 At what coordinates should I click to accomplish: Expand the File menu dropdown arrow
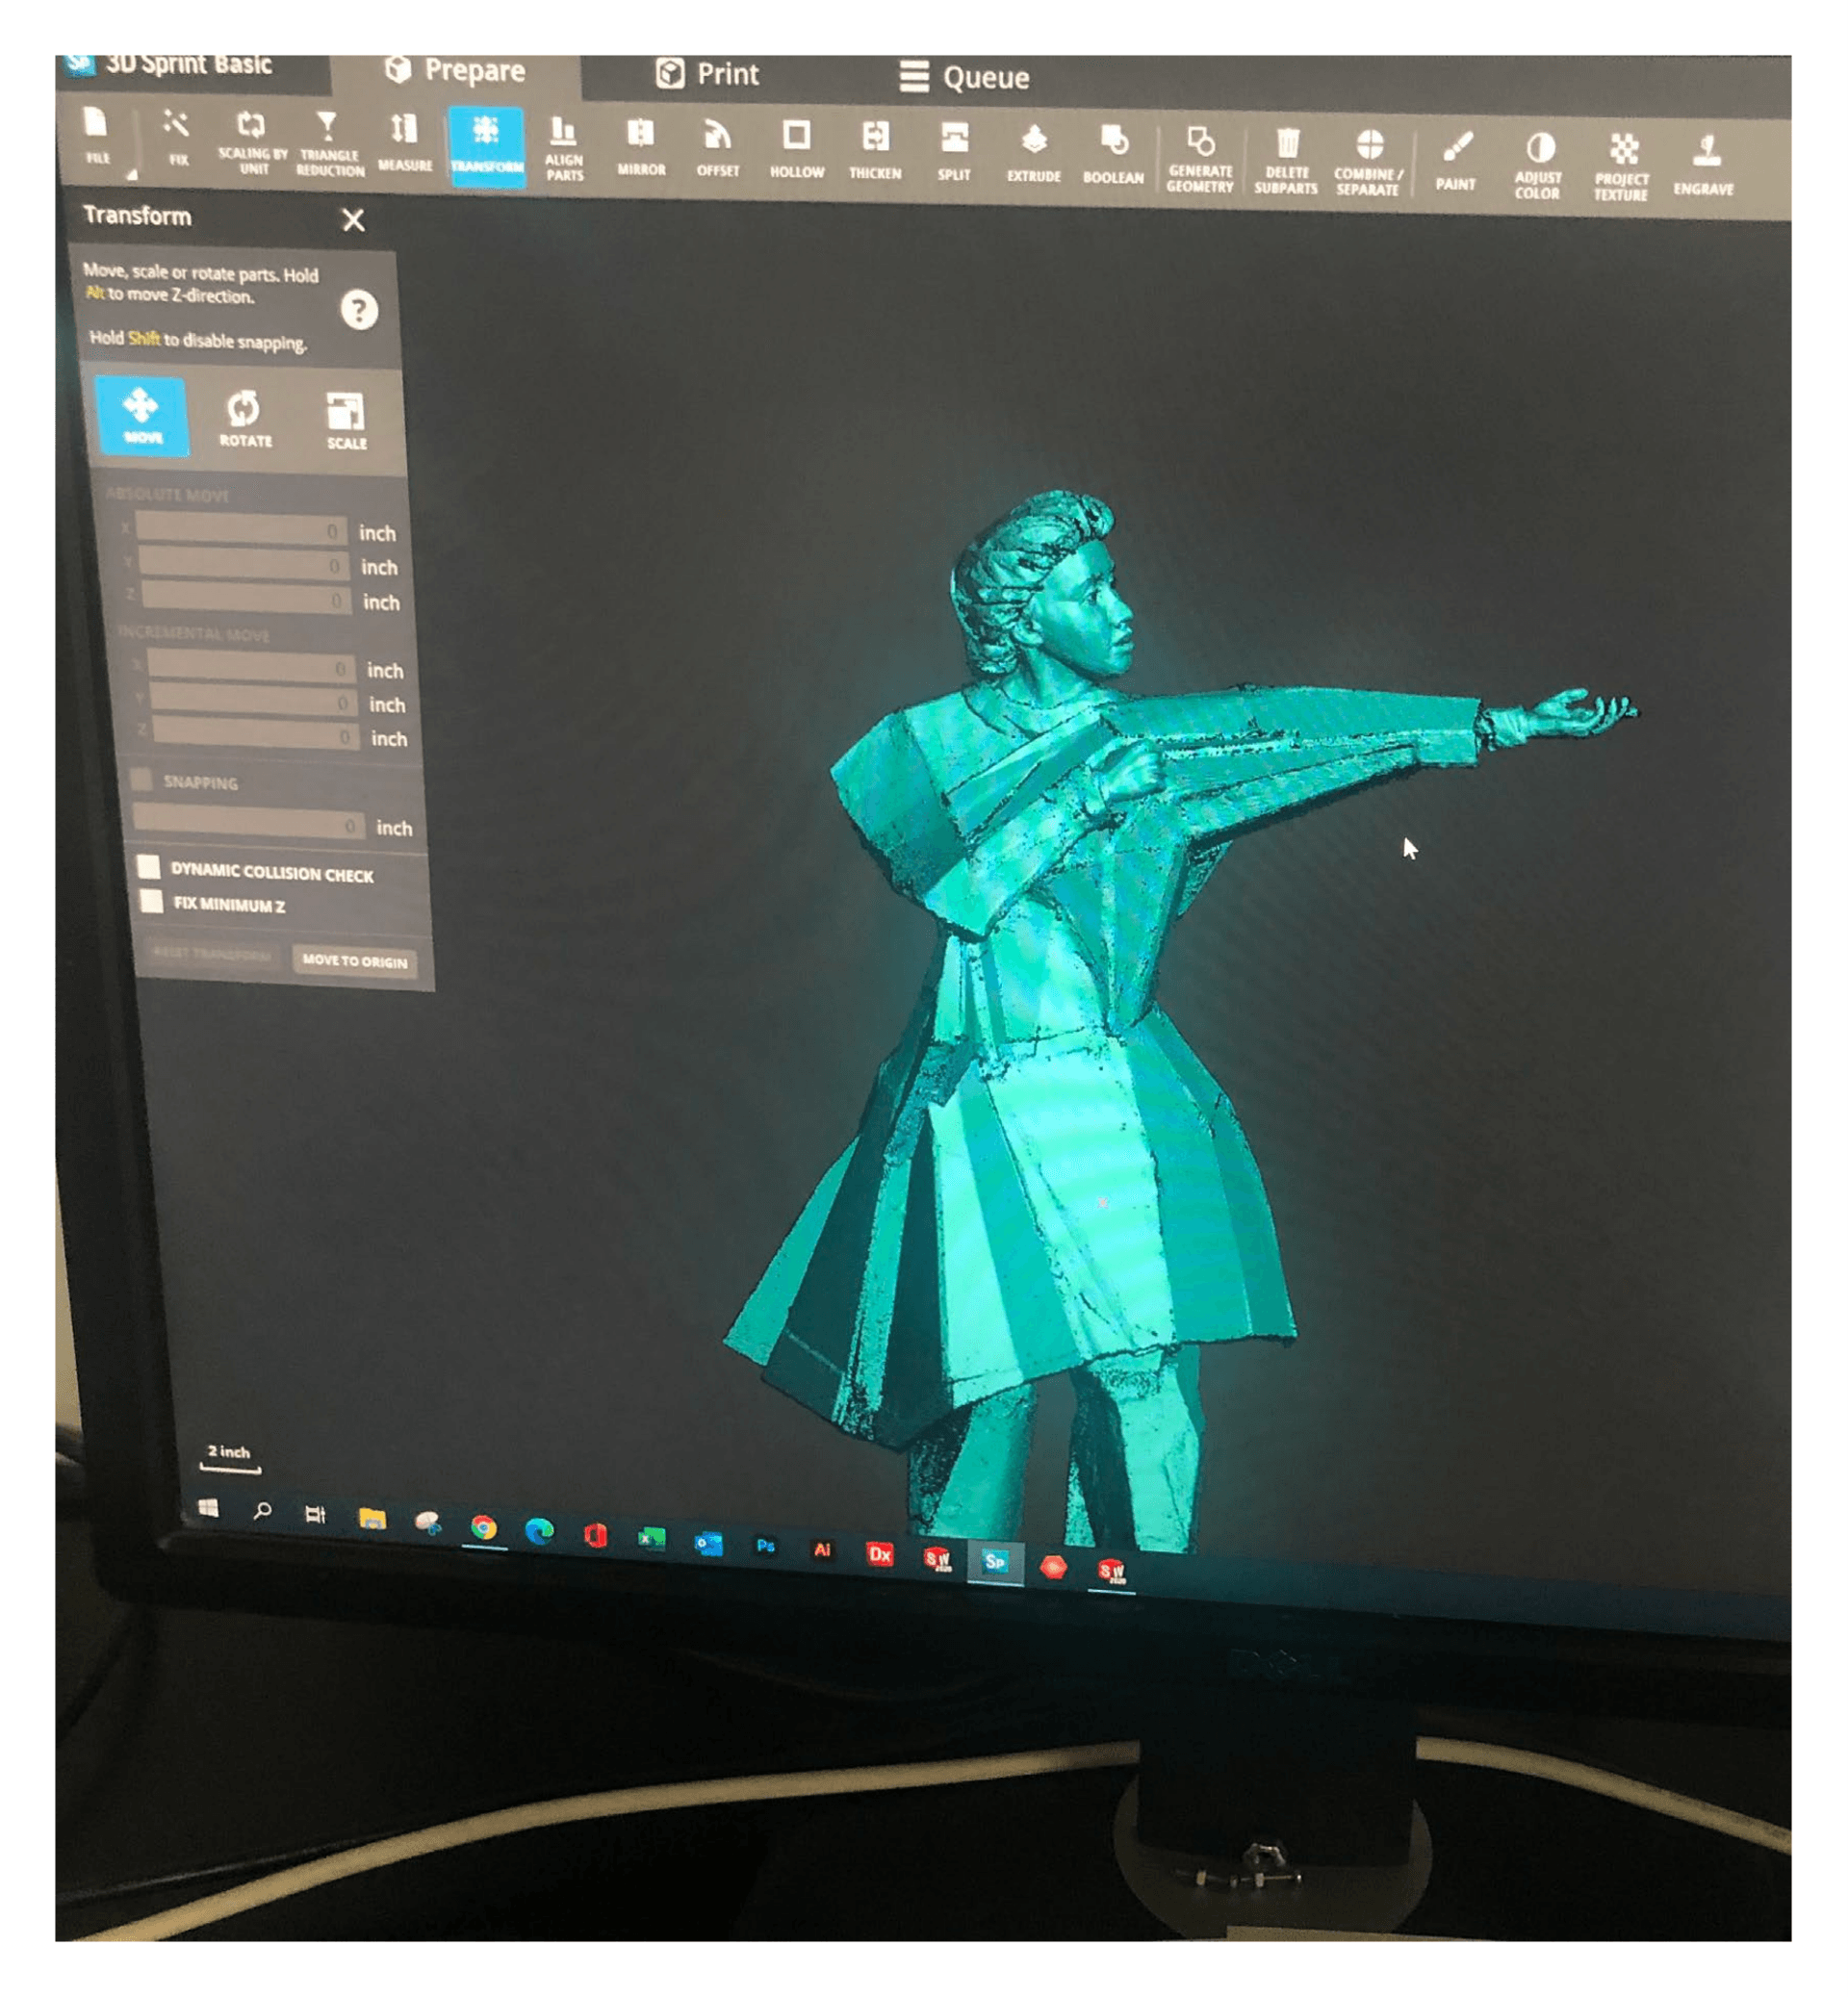tap(131, 175)
